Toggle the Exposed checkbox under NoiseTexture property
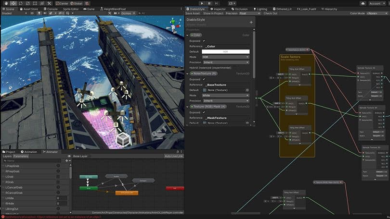 pos(204,79)
